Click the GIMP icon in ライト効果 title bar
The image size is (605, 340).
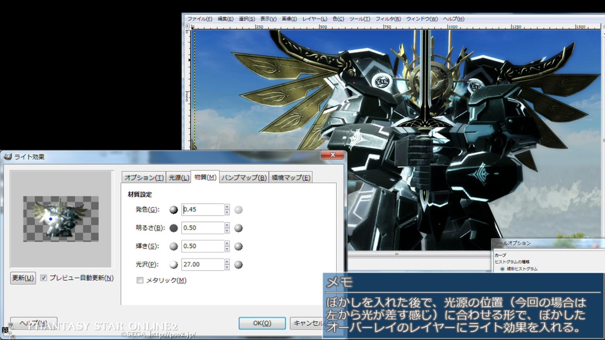click(8, 157)
